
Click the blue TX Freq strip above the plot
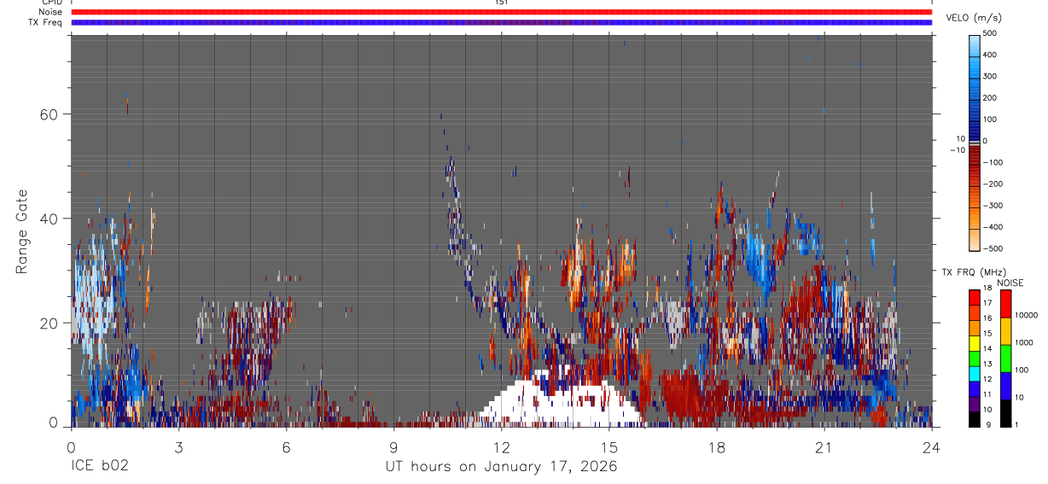pos(501,22)
